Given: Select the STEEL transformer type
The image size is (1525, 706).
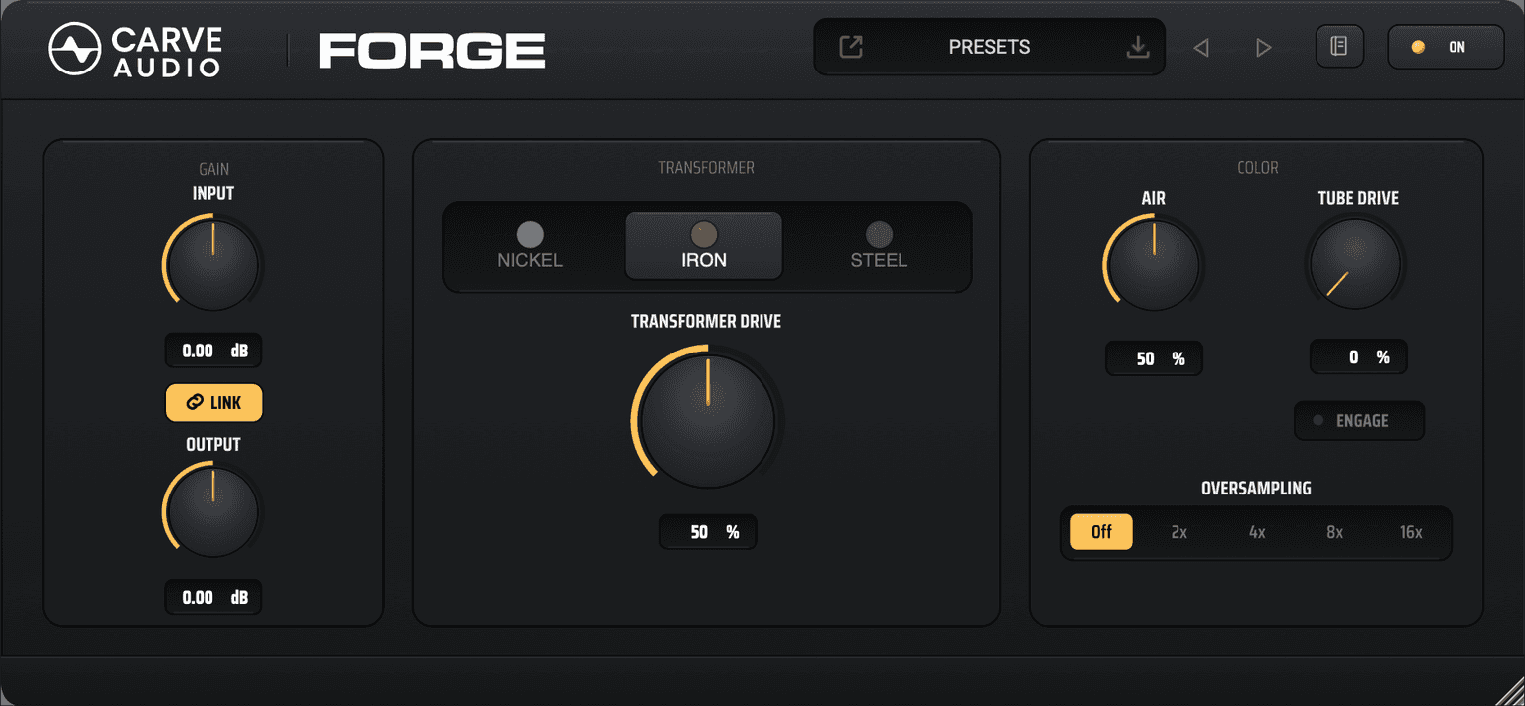Looking at the screenshot, I should [879, 246].
